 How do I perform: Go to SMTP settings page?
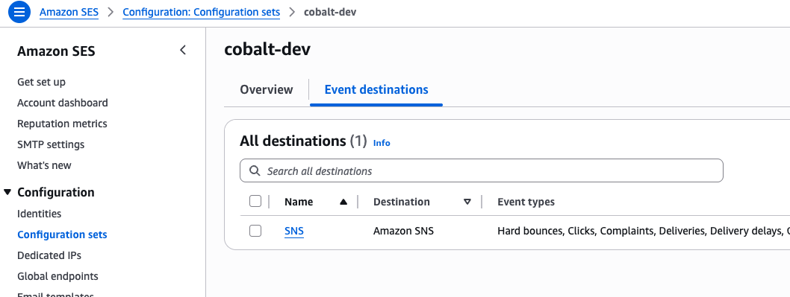pyautogui.click(x=51, y=144)
